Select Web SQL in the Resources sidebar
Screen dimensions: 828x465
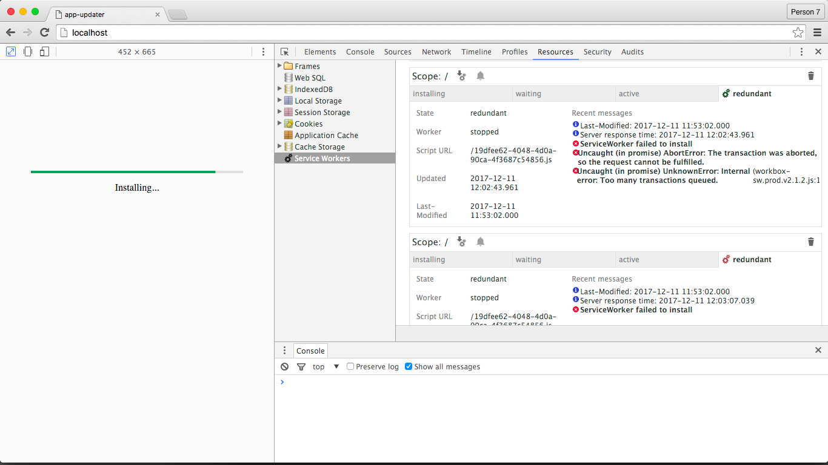[x=309, y=77]
